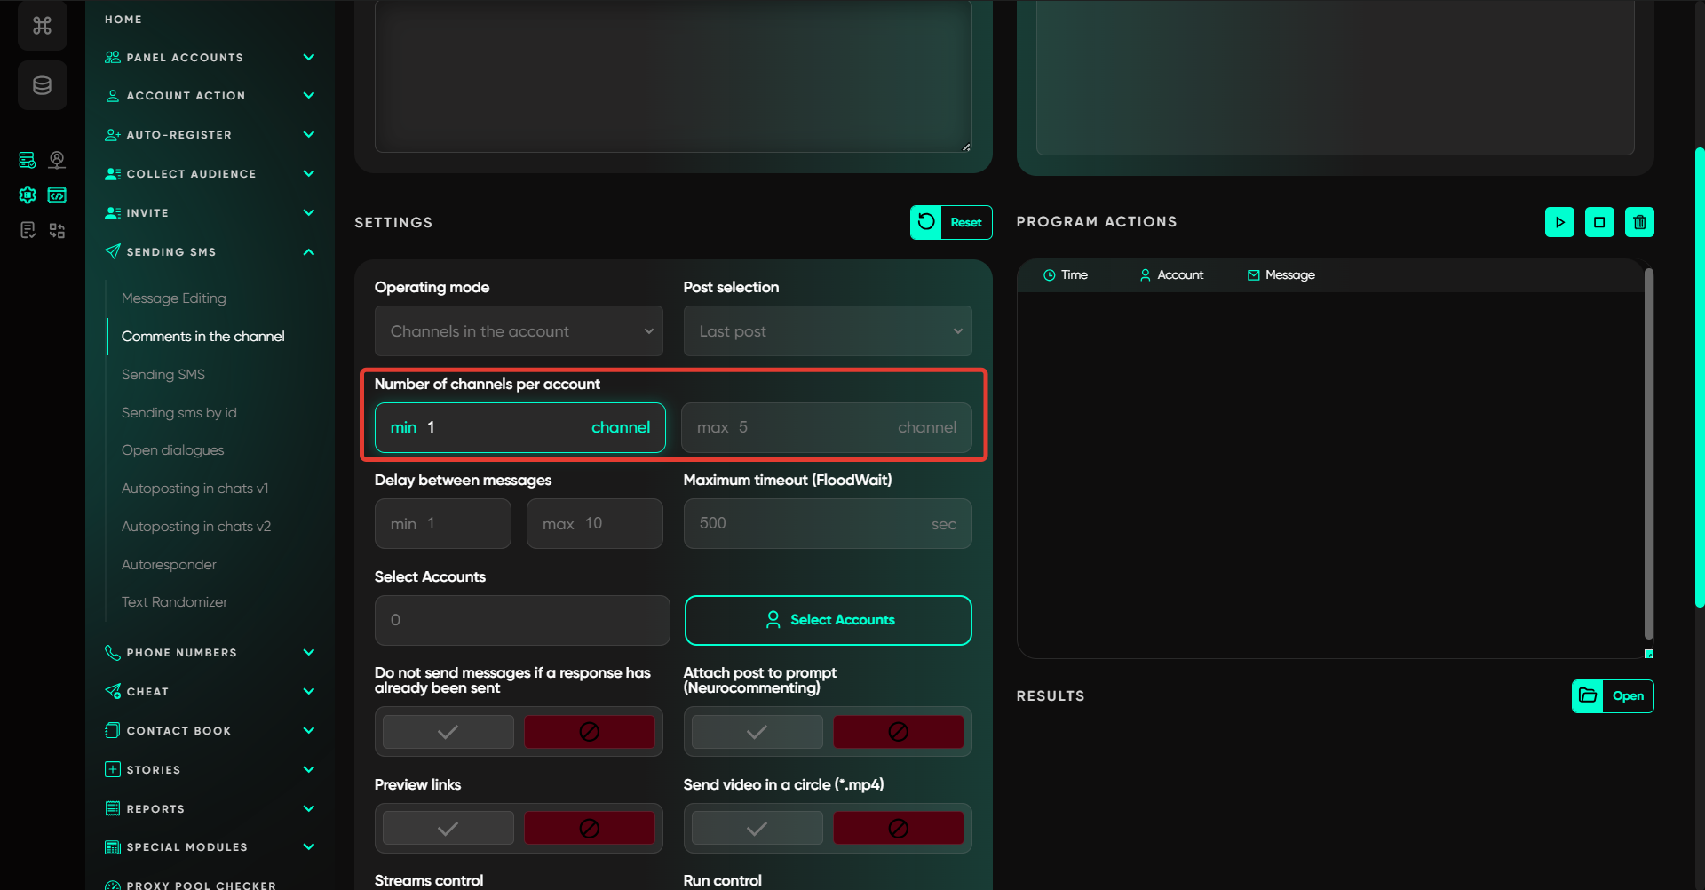This screenshot has width=1705, height=890.
Task: Open the gear settings icon in left rail
Action: [28, 195]
